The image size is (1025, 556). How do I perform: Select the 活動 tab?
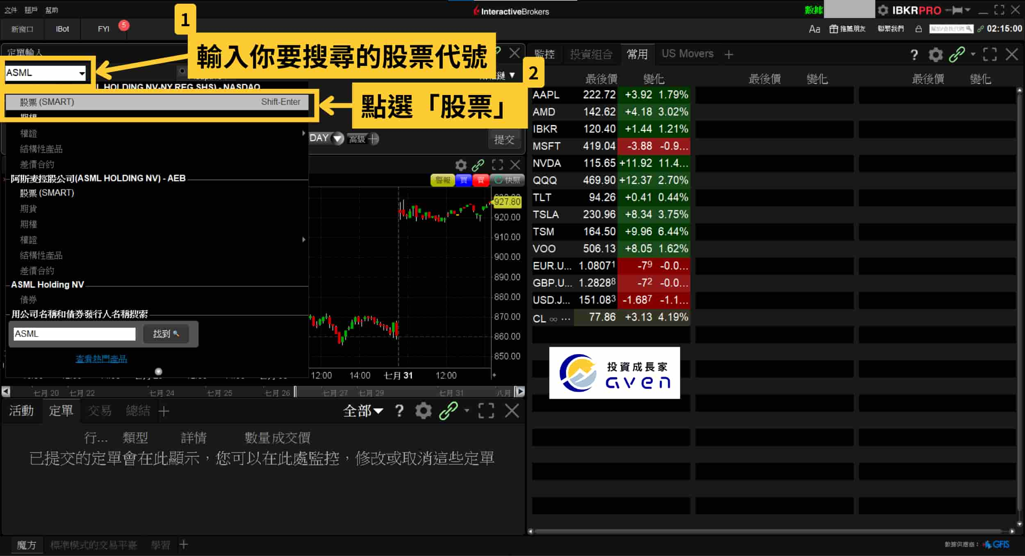pyautogui.click(x=21, y=411)
